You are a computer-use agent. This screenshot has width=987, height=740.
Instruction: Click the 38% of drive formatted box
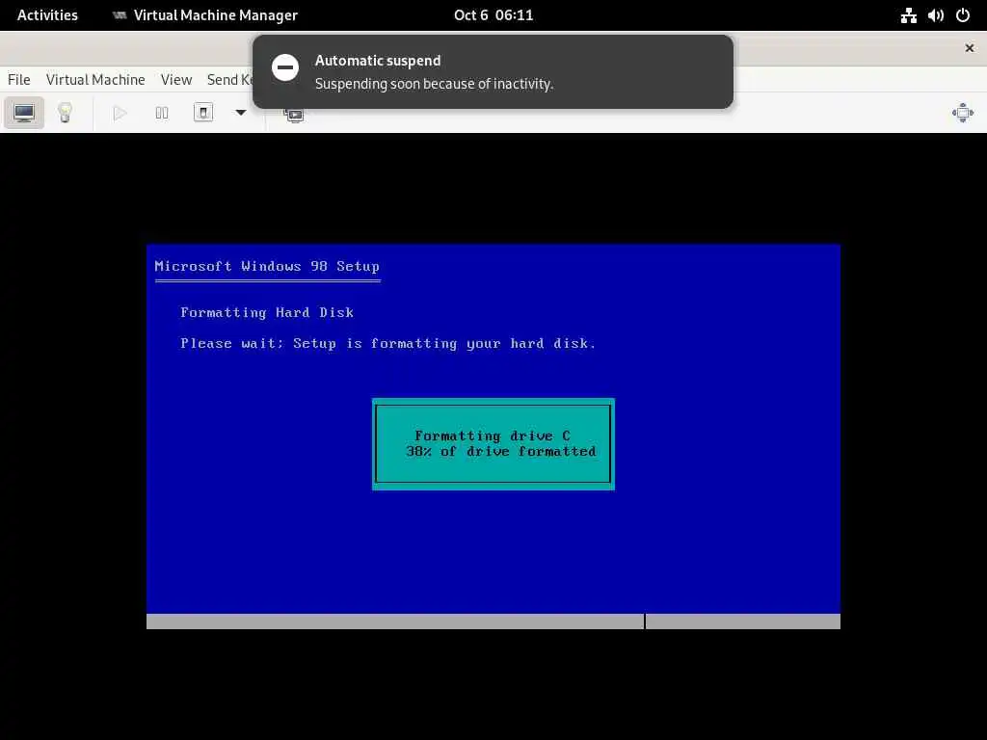click(x=493, y=444)
